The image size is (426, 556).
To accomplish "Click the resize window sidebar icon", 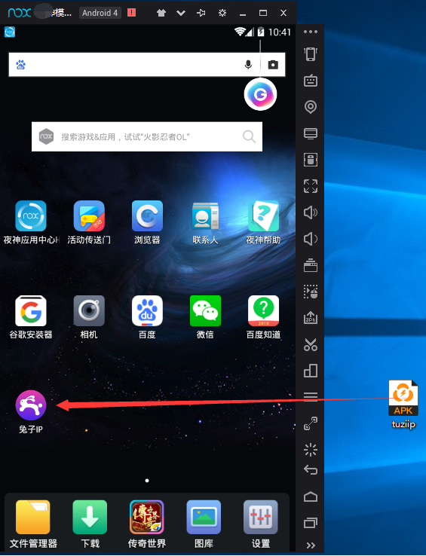I will click(311, 423).
